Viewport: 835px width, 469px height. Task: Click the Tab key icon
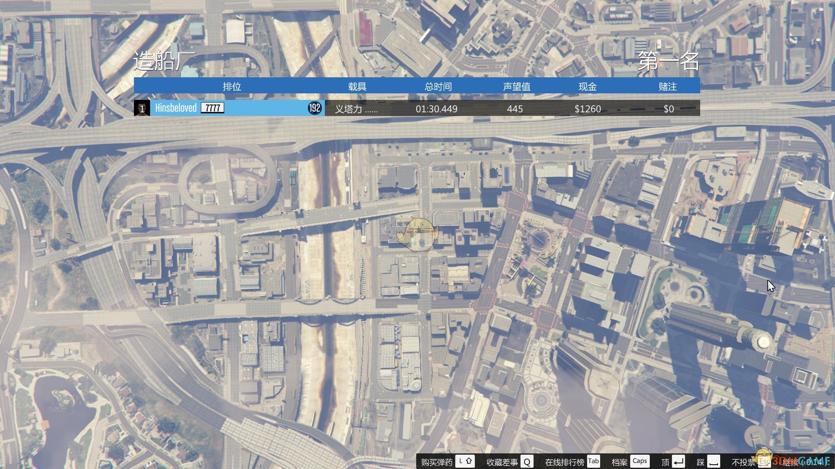pos(594,461)
